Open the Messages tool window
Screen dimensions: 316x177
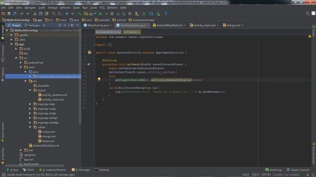tap(81, 170)
